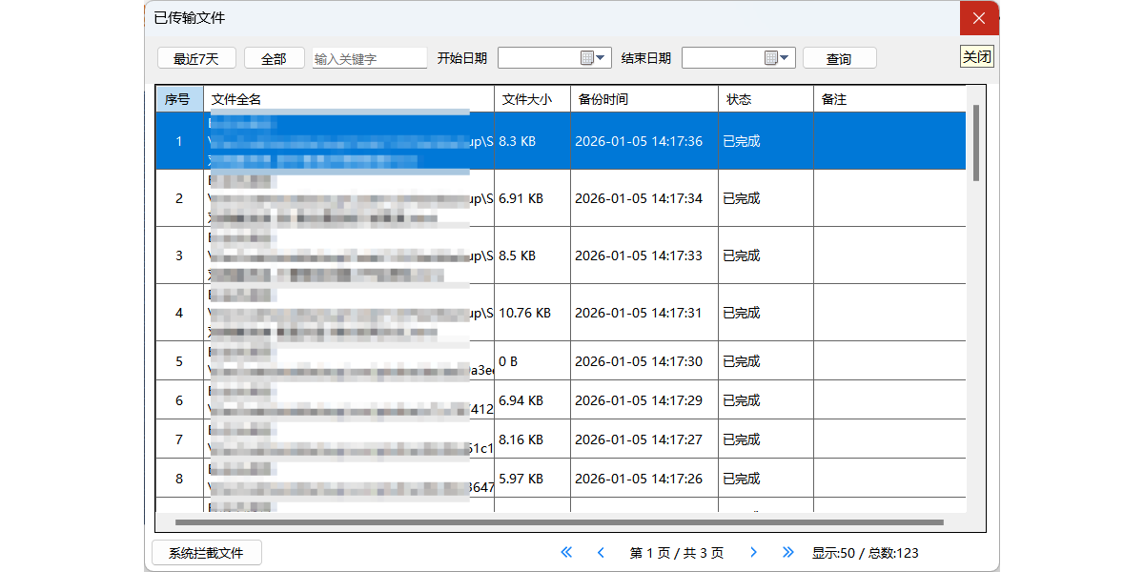Go to next page arrow
Viewport: 1144px width, 572px height.
[x=753, y=552]
